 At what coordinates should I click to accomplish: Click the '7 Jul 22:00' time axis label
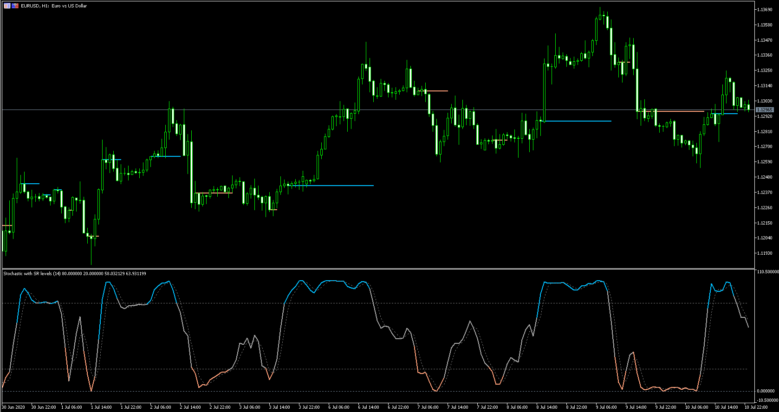pos(487,407)
